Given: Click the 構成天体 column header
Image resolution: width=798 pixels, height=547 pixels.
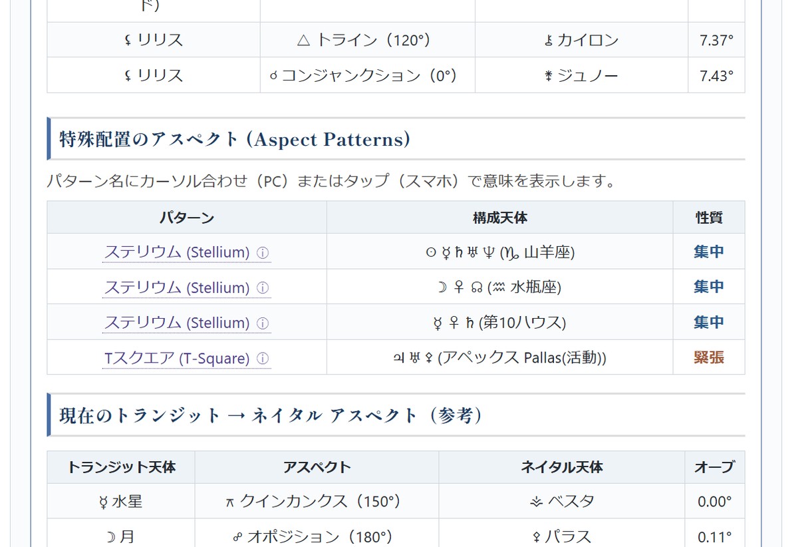Looking at the screenshot, I should coord(500,218).
